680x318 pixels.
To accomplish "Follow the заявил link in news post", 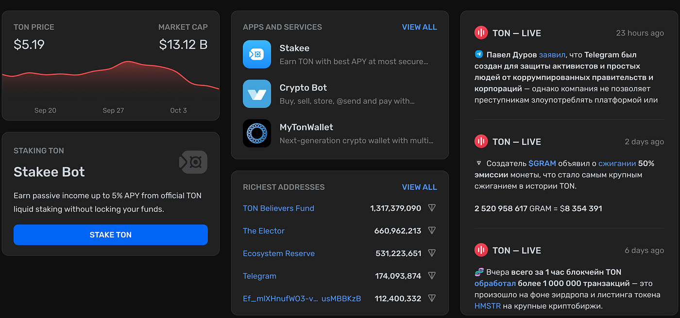I will point(552,55).
